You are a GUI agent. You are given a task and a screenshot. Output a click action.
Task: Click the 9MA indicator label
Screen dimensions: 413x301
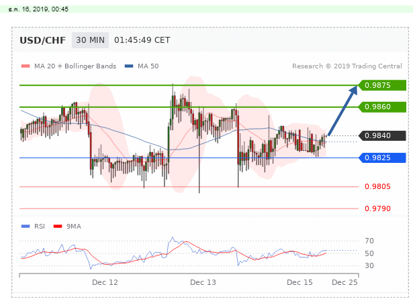point(74,227)
